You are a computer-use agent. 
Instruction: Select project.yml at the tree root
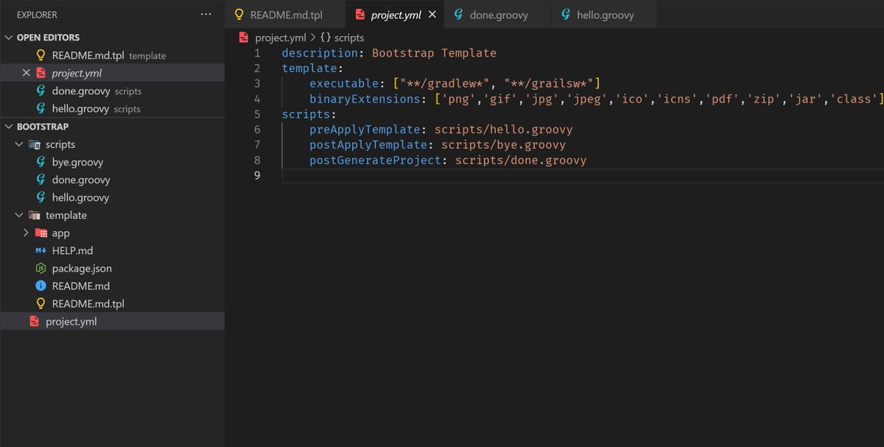tap(112, 321)
